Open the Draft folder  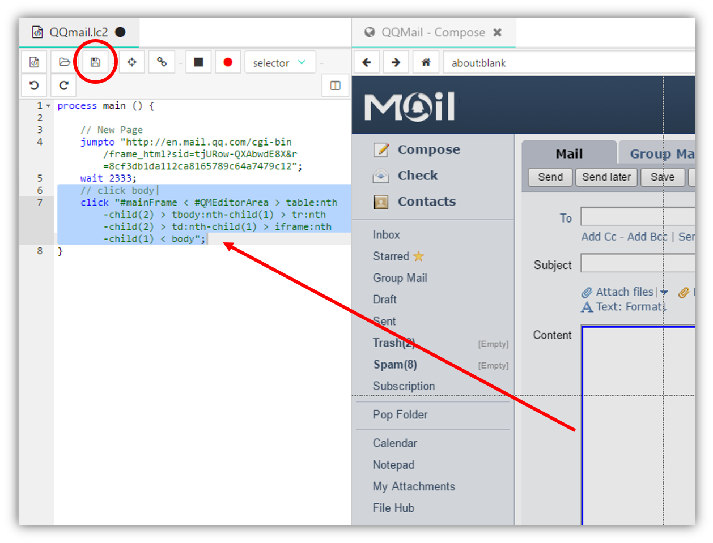[x=384, y=299]
